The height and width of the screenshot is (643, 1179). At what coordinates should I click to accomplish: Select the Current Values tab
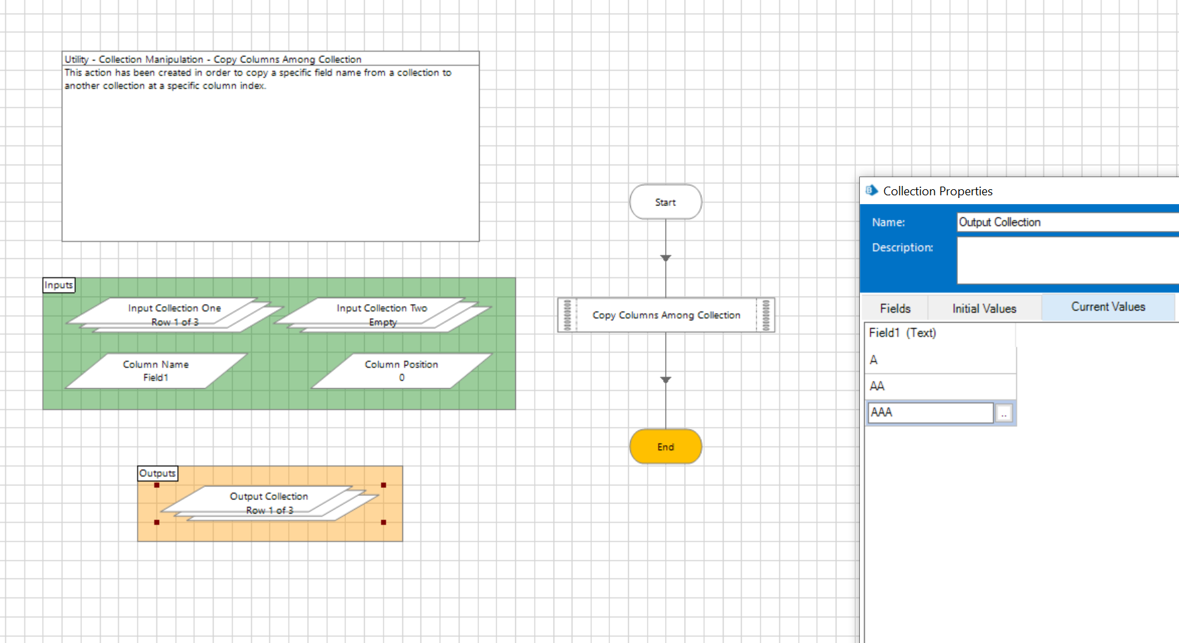1108,307
